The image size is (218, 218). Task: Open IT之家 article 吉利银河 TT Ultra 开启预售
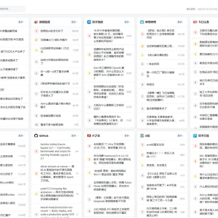[x=109, y=146]
